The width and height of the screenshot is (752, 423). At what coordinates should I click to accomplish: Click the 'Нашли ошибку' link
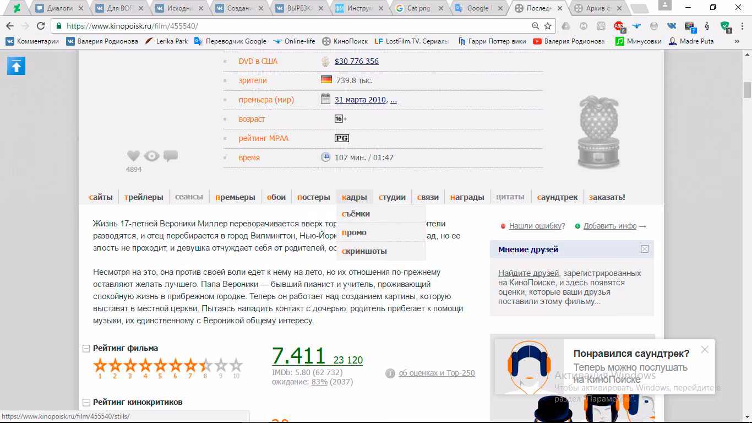tap(535, 226)
